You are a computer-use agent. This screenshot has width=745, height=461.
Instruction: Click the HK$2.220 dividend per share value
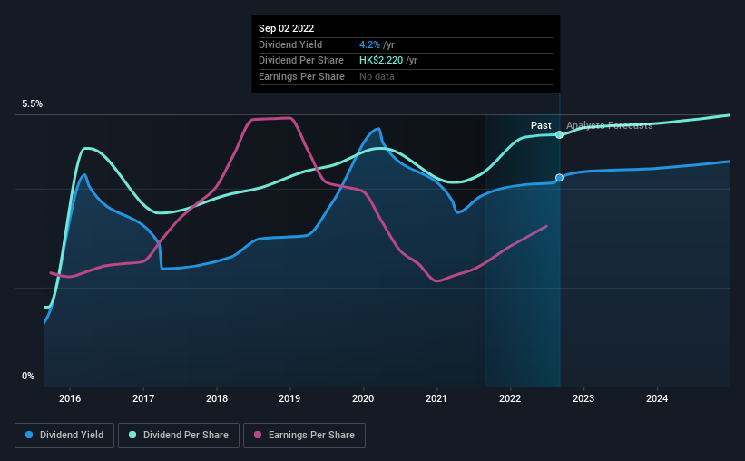pos(381,61)
